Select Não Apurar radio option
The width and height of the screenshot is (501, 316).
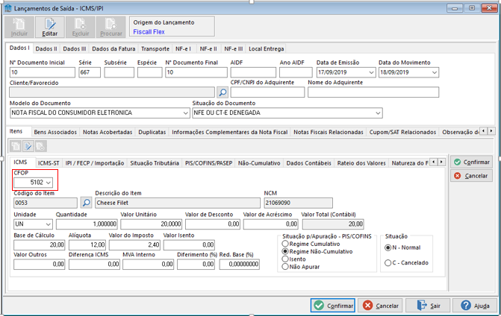click(285, 267)
